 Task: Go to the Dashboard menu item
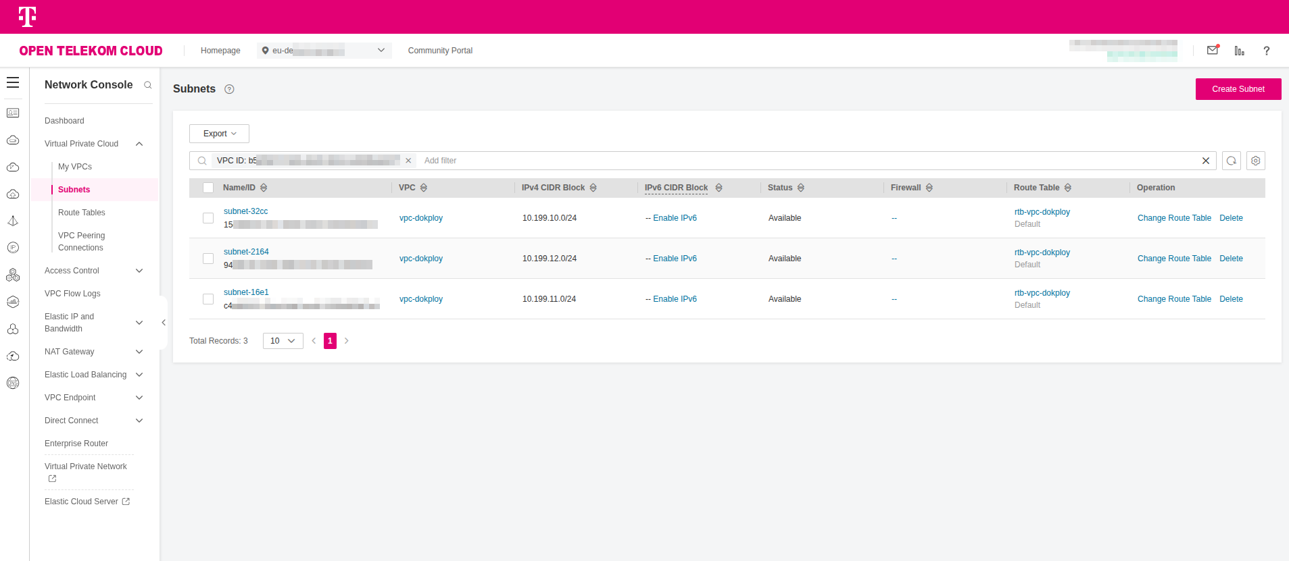pyautogui.click(x=64, y=121)
